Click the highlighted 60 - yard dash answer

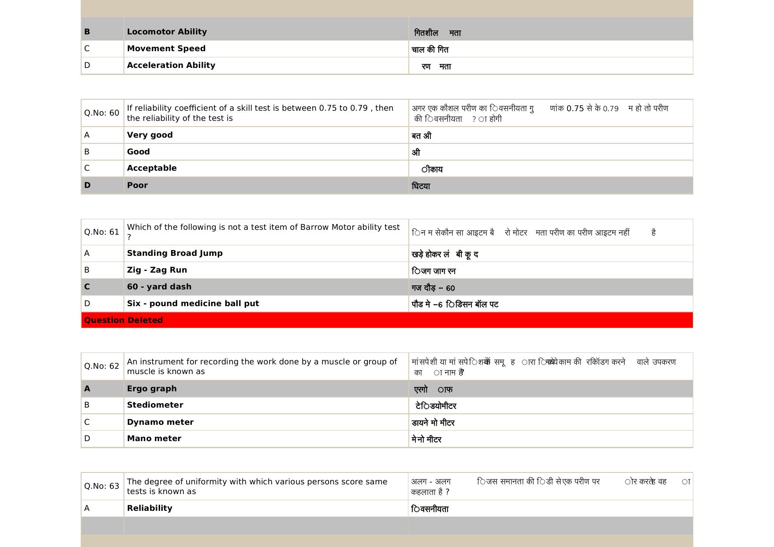coord(159,287)
